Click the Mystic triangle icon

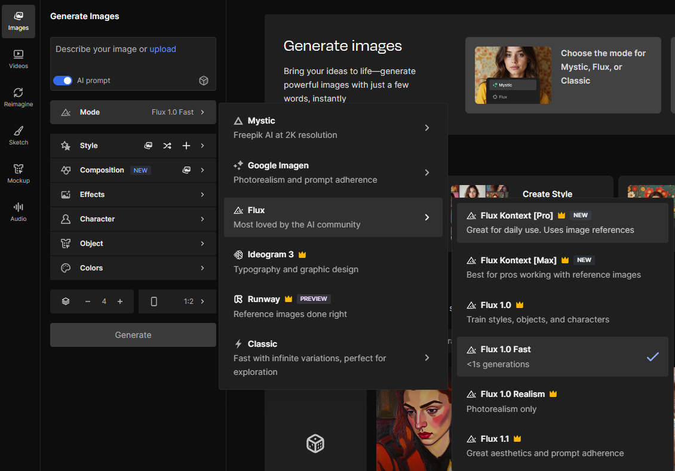[x=238, y=121]
